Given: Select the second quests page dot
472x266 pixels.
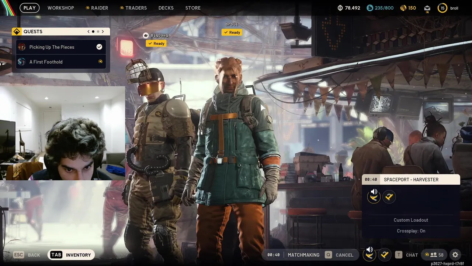Looking at the screenshot, I should [98, 32].
